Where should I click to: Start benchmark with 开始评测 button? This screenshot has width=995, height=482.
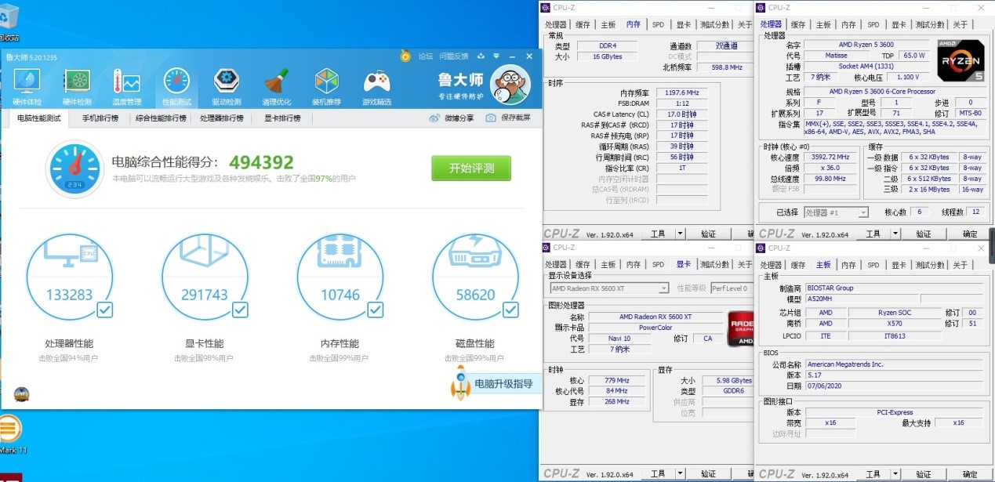pos(470,168)
